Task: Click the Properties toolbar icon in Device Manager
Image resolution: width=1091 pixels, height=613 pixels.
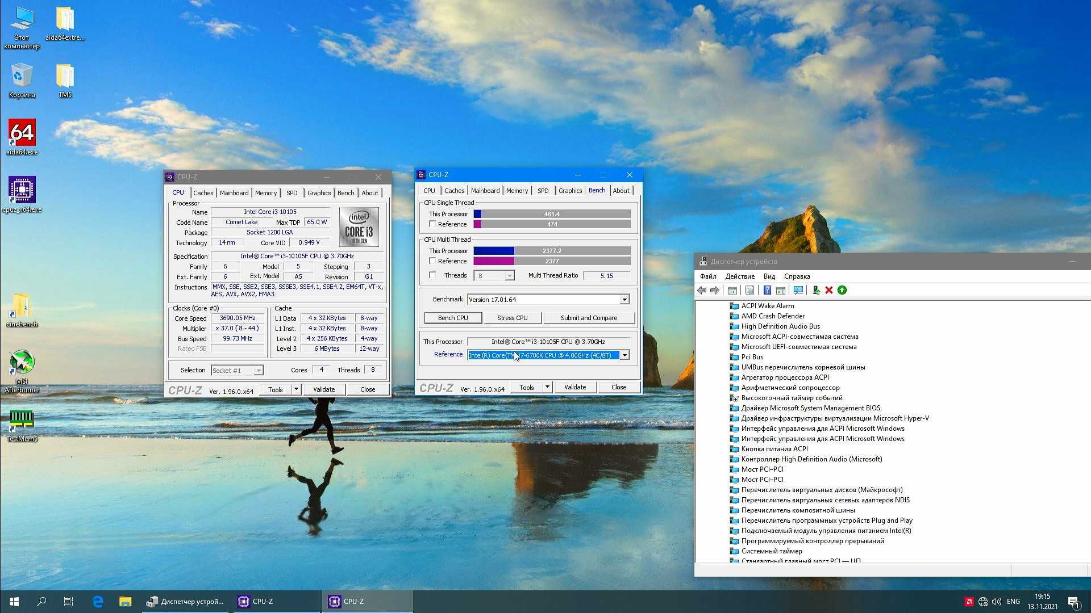Action: point(749,291)
